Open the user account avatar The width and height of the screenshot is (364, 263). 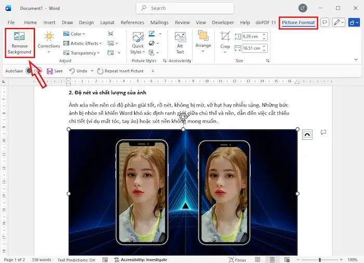[303, 8]
